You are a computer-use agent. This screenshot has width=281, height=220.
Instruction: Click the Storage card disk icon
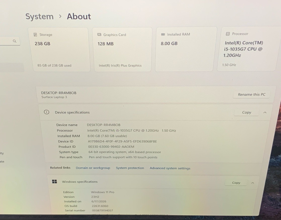click(x=35, y=35)
